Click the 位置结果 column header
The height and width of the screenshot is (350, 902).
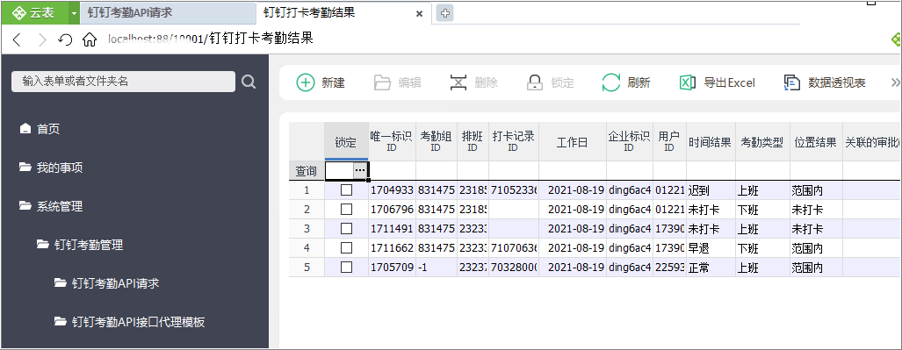(x=816, y=142)
